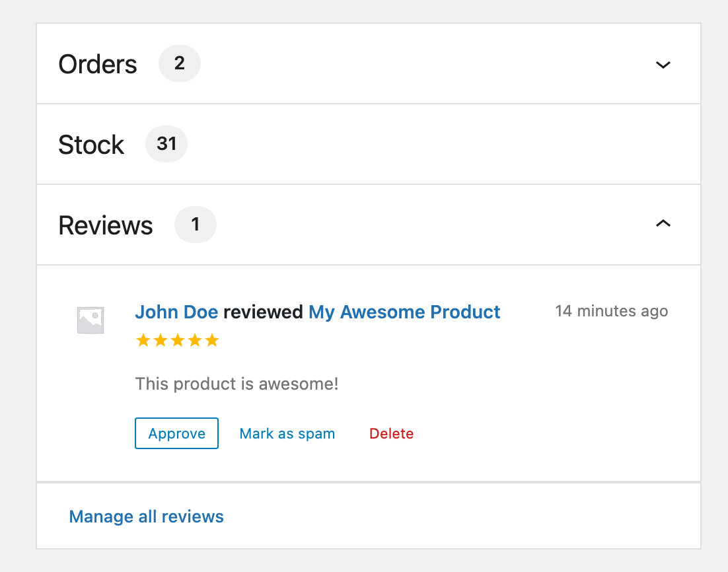Image resolution: width=728 pixels, height=572 pixels.
Task: Click the second rating star
Action: (160, 340)
